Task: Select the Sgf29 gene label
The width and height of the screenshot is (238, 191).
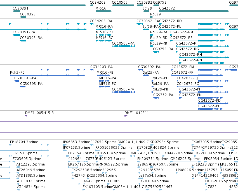Action: coord(147,8)
